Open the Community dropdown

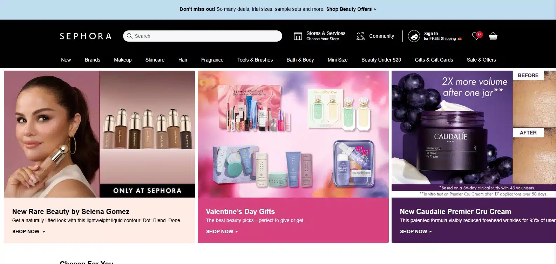point(375,36)
